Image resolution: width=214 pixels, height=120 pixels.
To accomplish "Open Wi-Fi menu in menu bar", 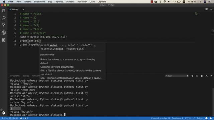I will click(165, 2).
